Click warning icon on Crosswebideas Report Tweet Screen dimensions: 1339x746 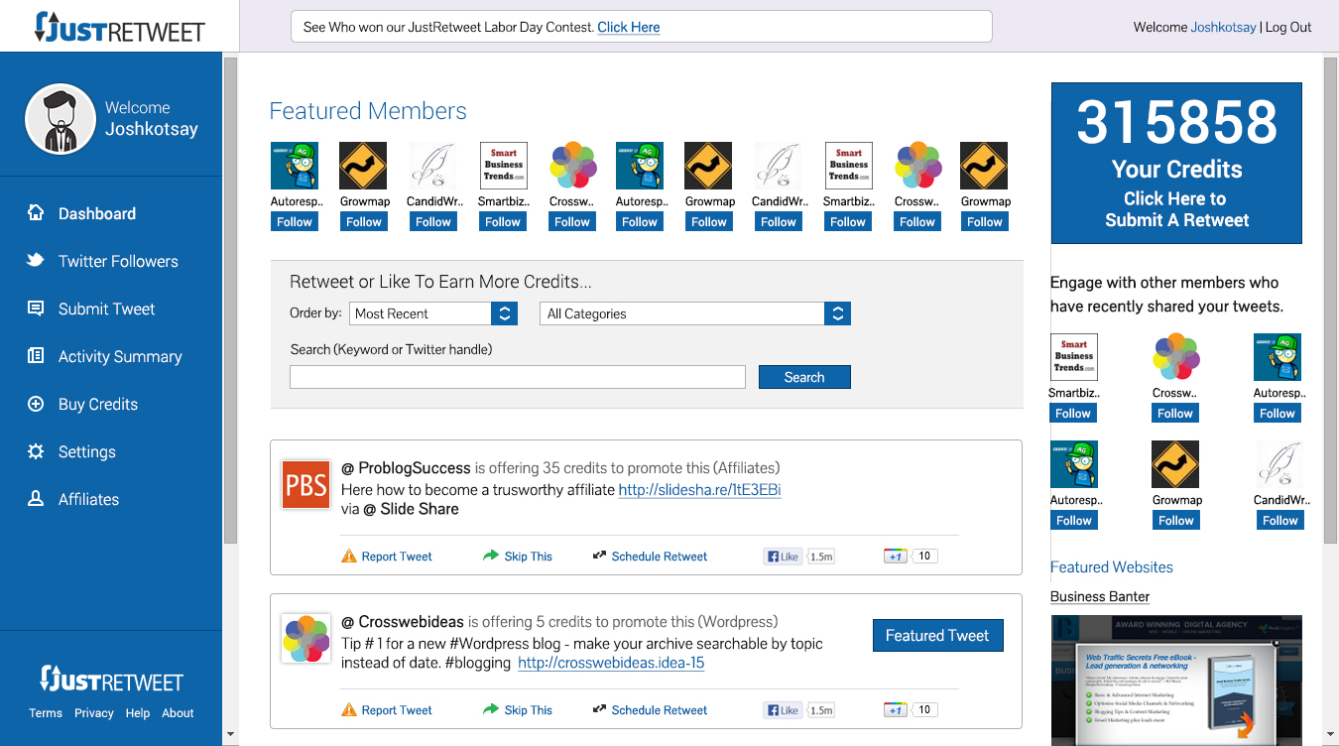click(x=349, y=709)
